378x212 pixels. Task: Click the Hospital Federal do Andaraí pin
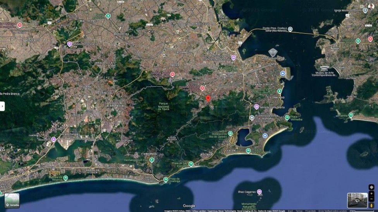coord(203,88)
